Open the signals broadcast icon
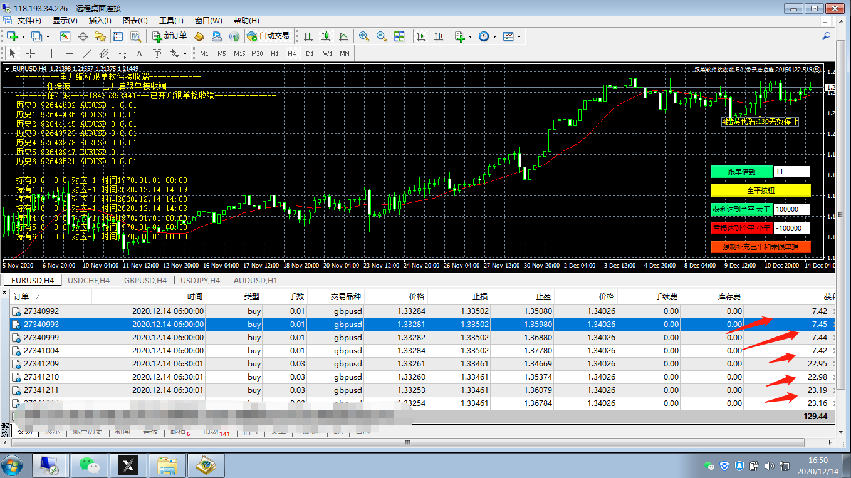The width and height of the screenshot is (851, 478). 234,36
